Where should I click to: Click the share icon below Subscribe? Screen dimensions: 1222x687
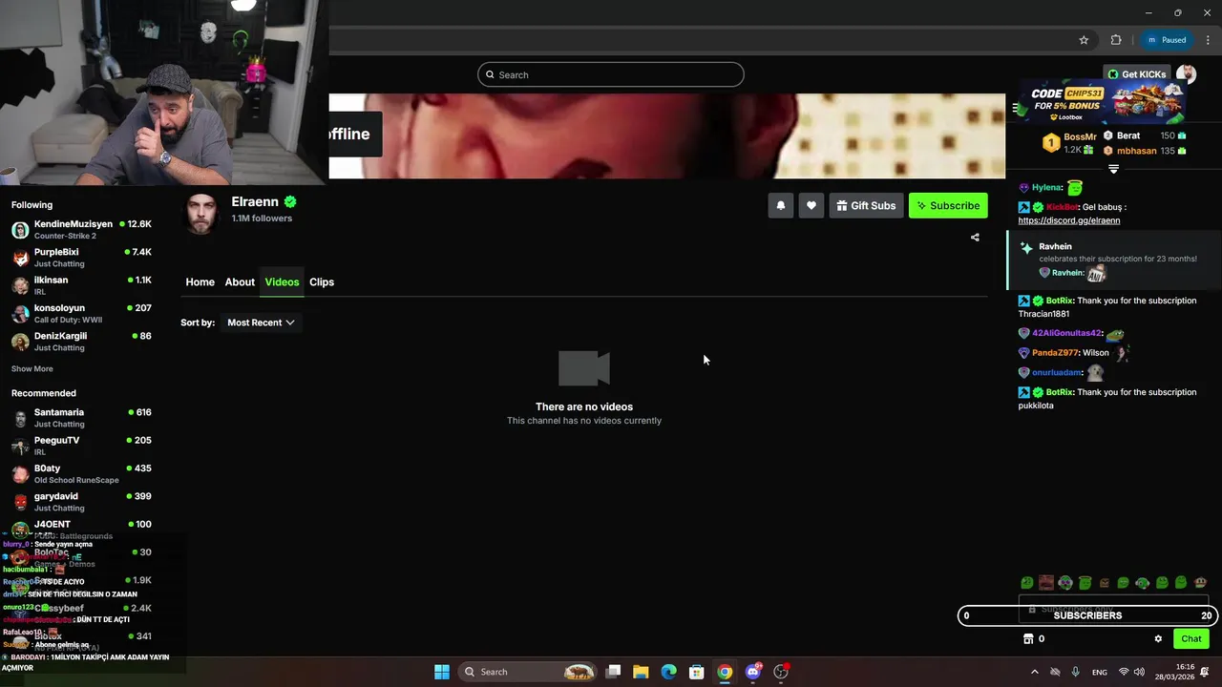click(x=975, y=238)
